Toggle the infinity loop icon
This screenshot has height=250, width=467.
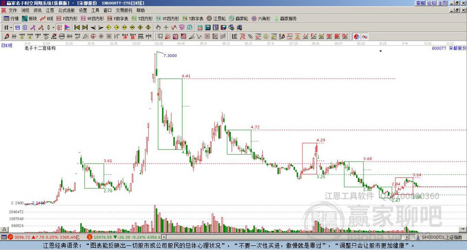pyautogui.click(x=364, y=36)
